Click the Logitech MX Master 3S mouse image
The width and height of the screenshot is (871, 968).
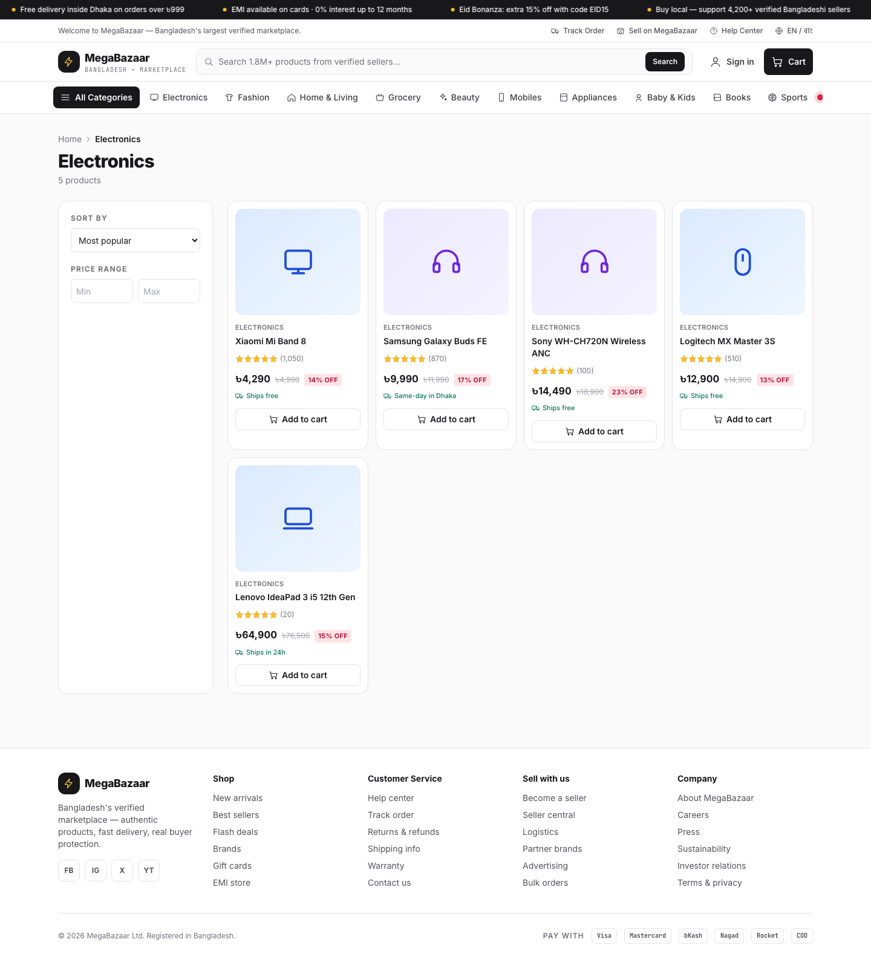(742, 262)
